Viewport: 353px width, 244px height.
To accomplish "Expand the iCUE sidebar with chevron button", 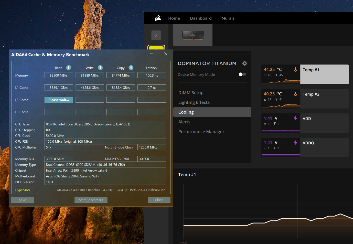I will coord(156,35).
